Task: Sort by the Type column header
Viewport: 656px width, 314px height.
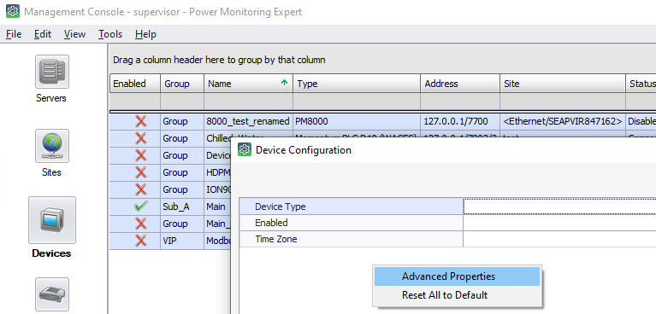Action: 357,84
